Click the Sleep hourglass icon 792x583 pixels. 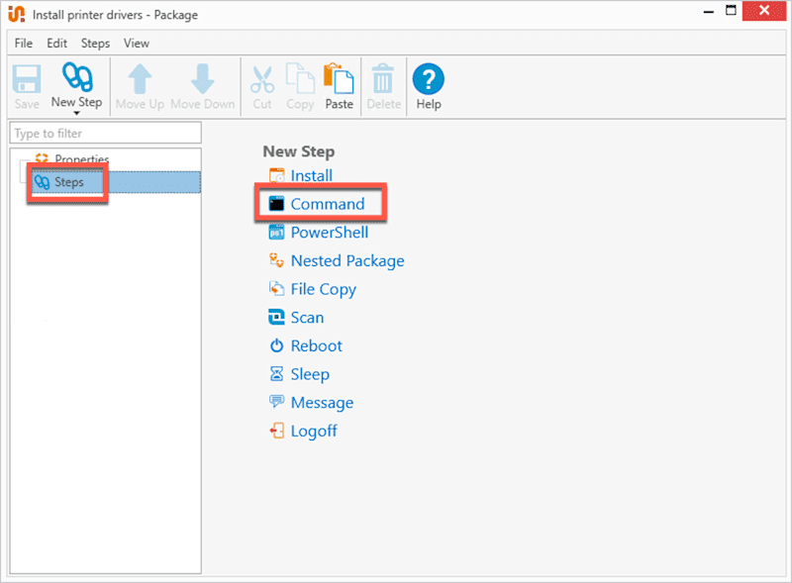tap(277, 374)
